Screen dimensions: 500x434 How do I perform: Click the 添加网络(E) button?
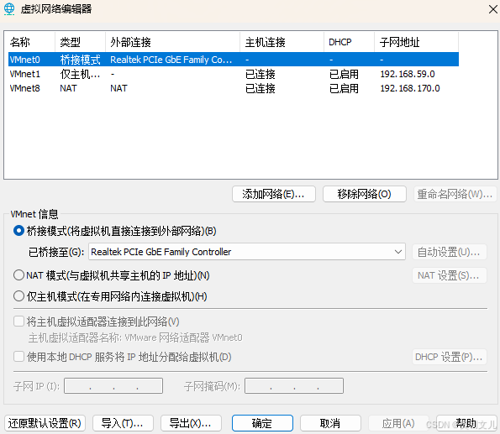[274, 194]
